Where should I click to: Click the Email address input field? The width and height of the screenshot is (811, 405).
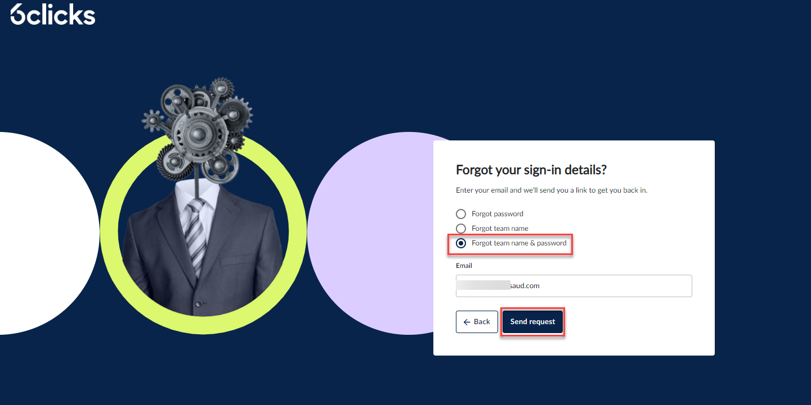click(573, 286)
